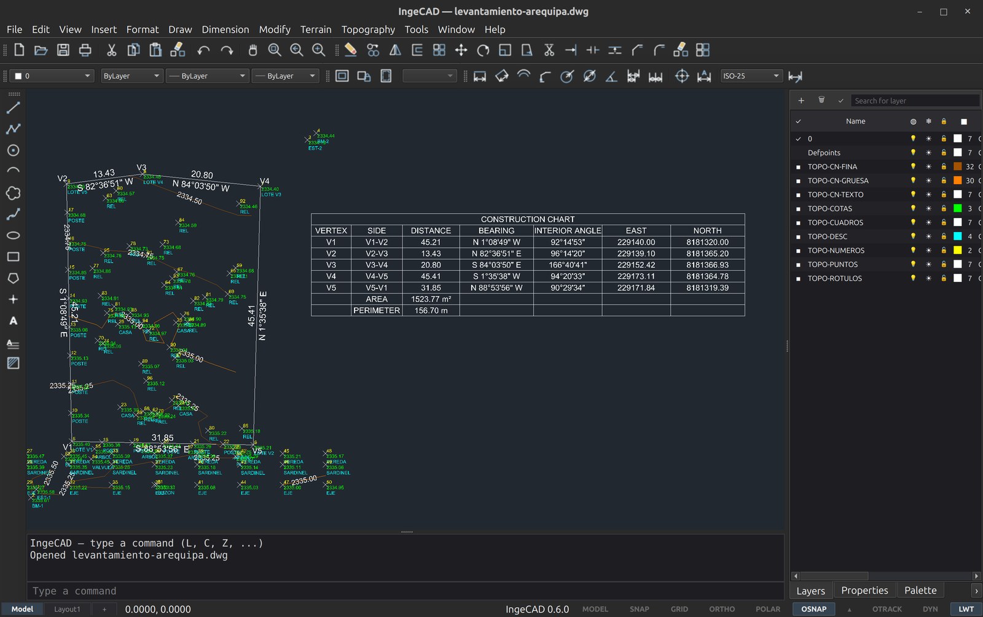The height and width of the screenshot is (617, 983).
Task: Select the Mirror tool in the modify toolbar
Action: pyautogui.click(x=395, y=50)
